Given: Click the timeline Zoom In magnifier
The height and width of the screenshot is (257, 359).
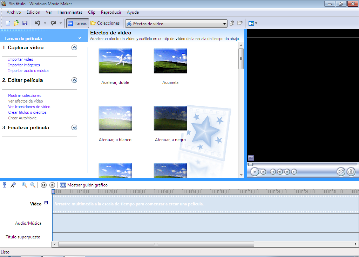Looking at the screenshot, I should 24,185.
